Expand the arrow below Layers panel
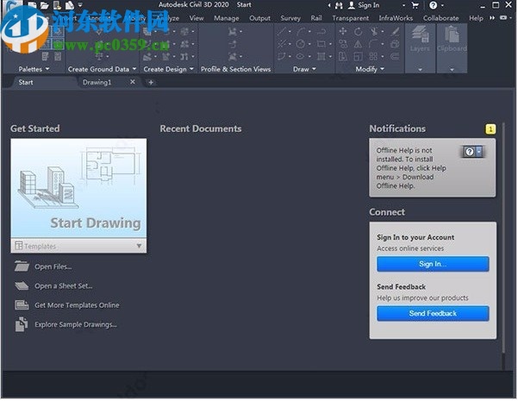 pyautogui.click(x=421, y=70)
